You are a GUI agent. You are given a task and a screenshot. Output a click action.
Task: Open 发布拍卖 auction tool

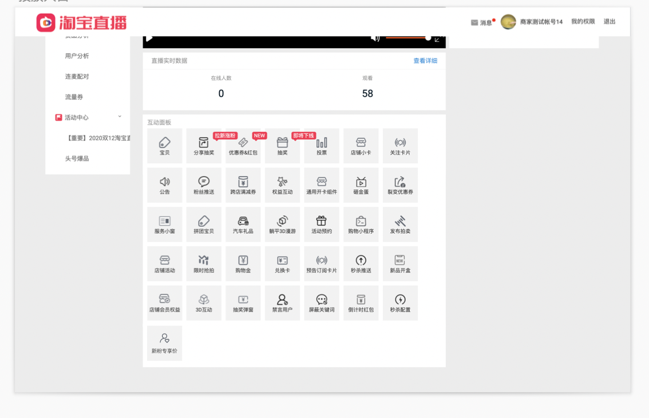tap(400, 224)
